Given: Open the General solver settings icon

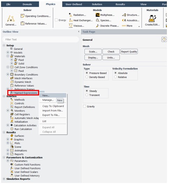Looking at the screenshot, I should 11,19.
